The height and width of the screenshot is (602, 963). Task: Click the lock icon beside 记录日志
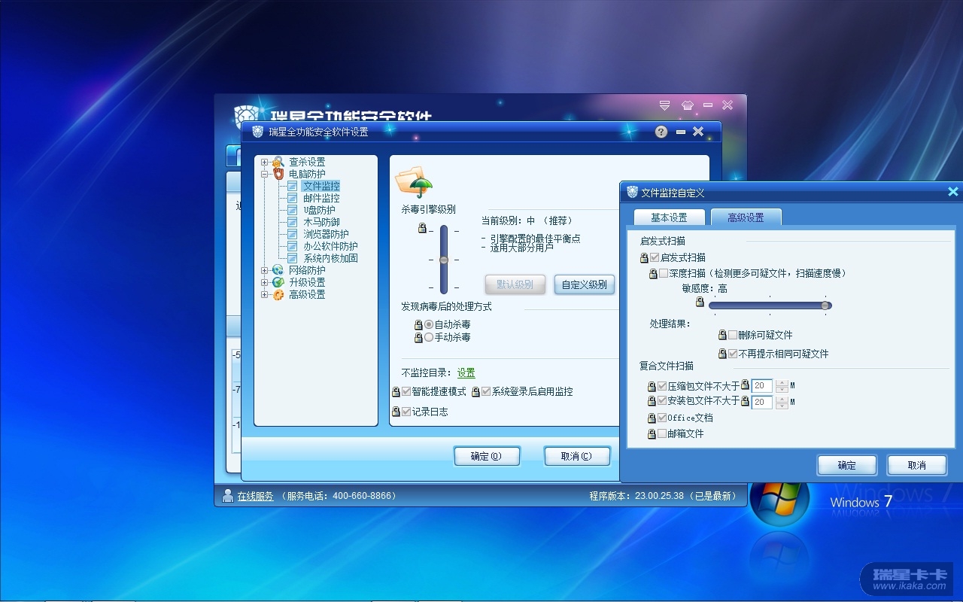point(396,412)
